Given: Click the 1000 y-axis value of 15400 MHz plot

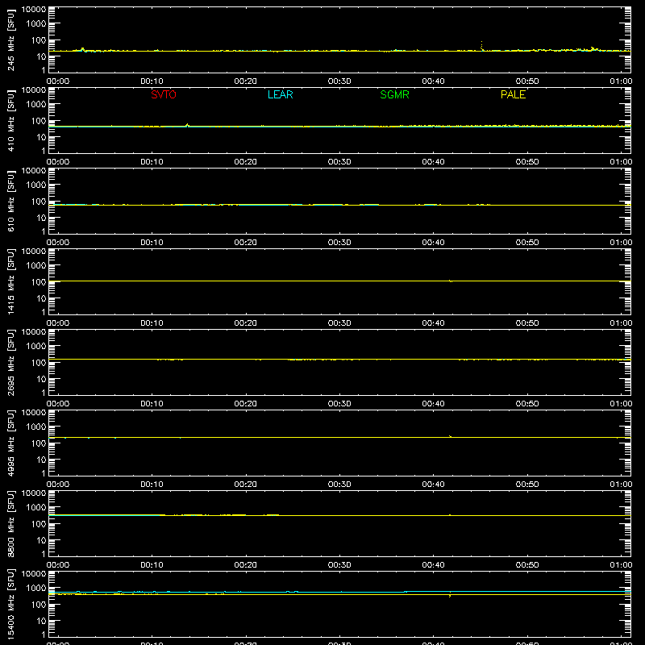Looking at the screenshot, I should (36, 588).
